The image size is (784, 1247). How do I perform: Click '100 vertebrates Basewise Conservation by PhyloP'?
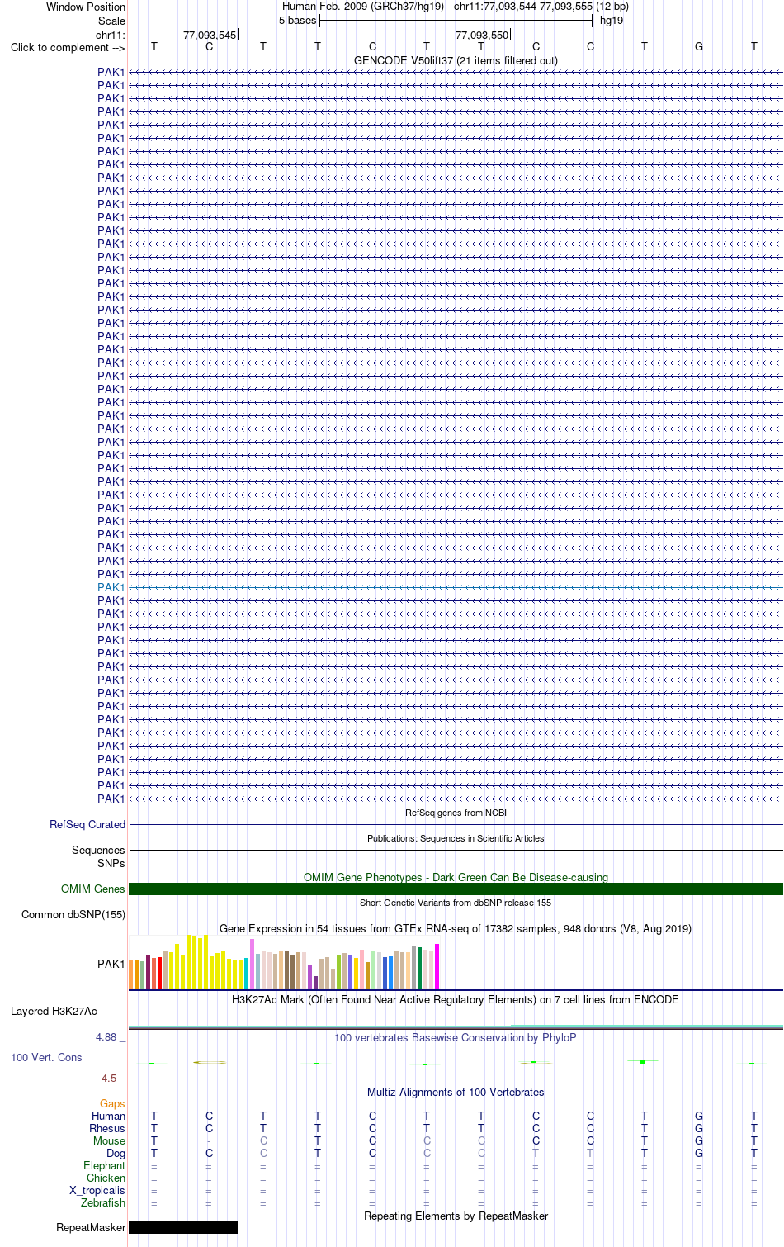click(x=456, y=1037)
